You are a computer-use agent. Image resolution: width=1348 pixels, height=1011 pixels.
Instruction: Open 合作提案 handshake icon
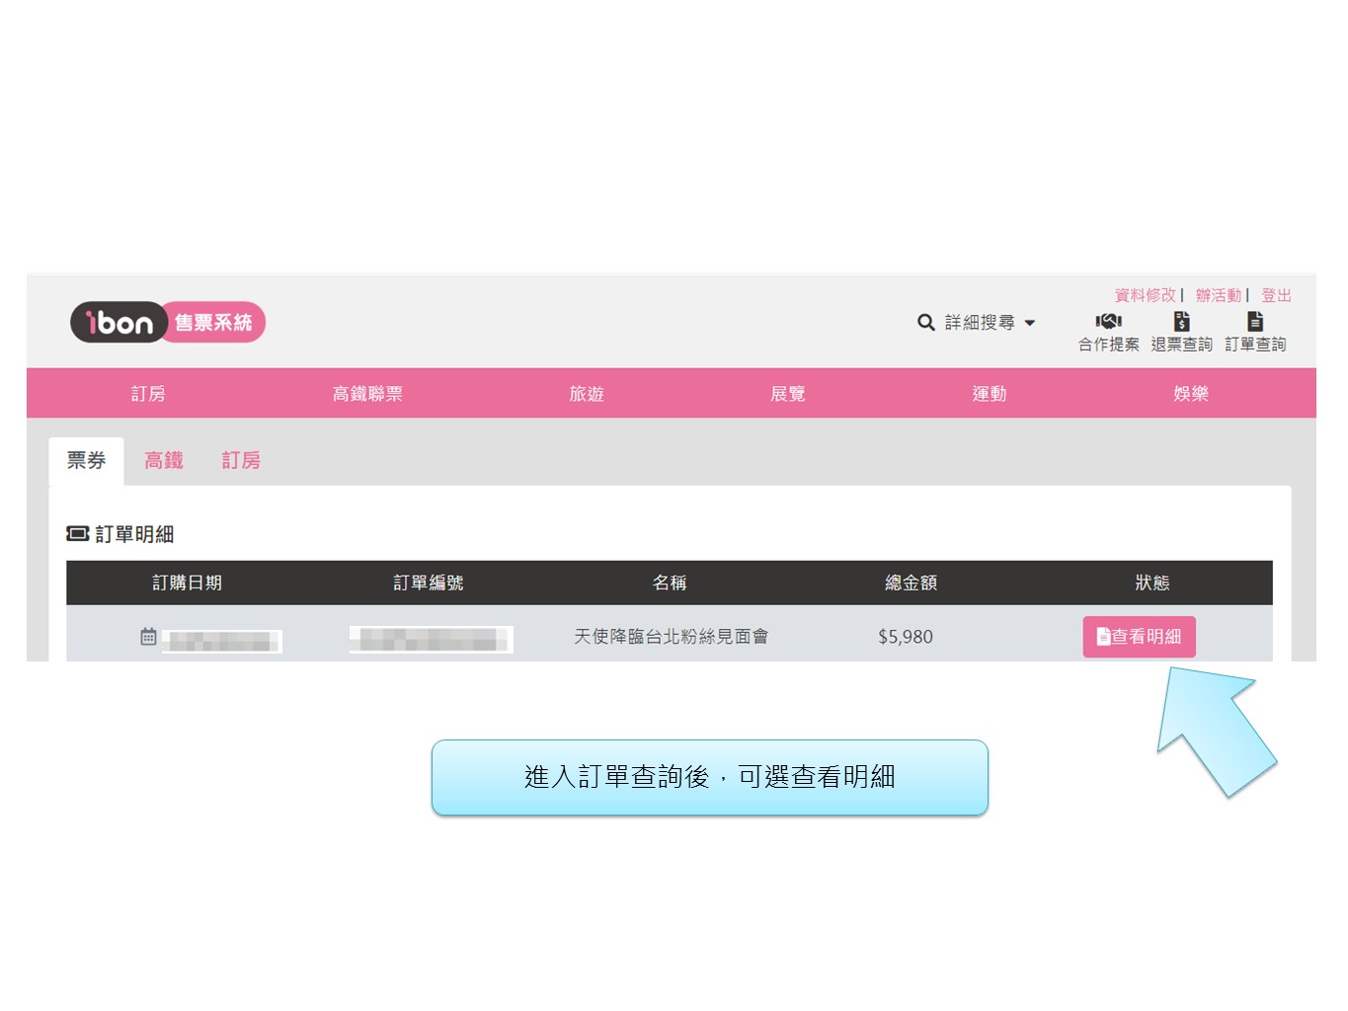pos(1108,322)
